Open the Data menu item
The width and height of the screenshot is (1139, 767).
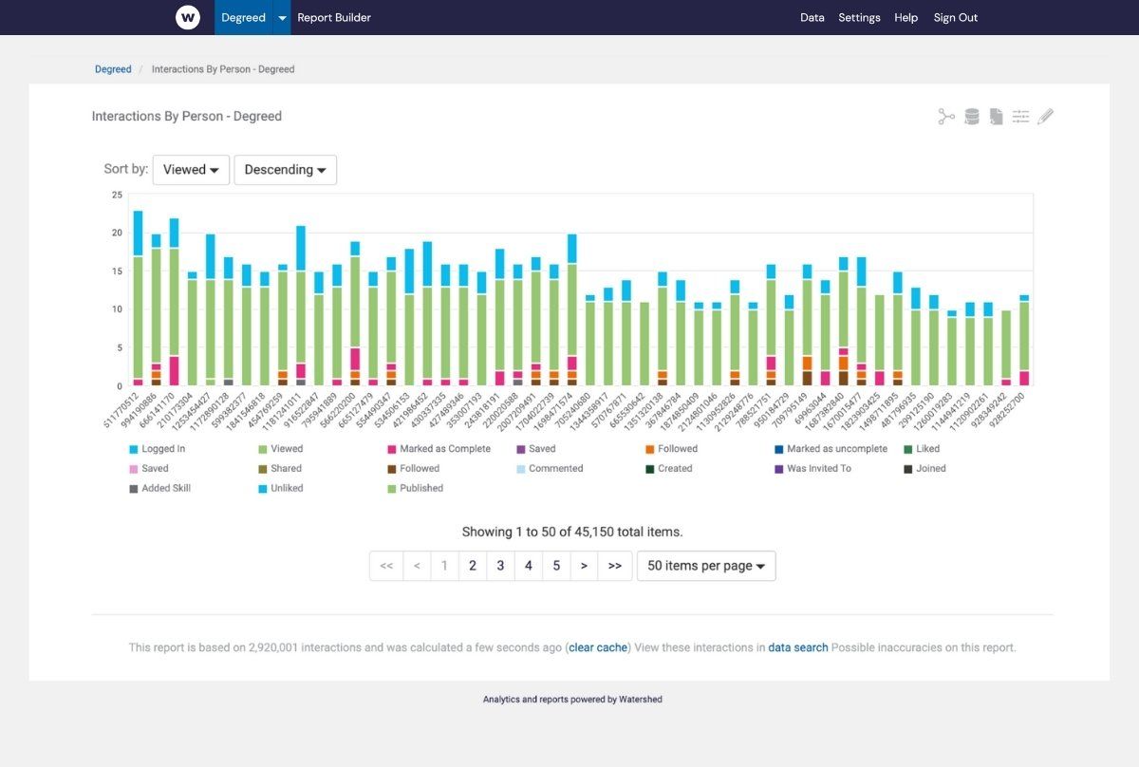(x=812, y=17)
